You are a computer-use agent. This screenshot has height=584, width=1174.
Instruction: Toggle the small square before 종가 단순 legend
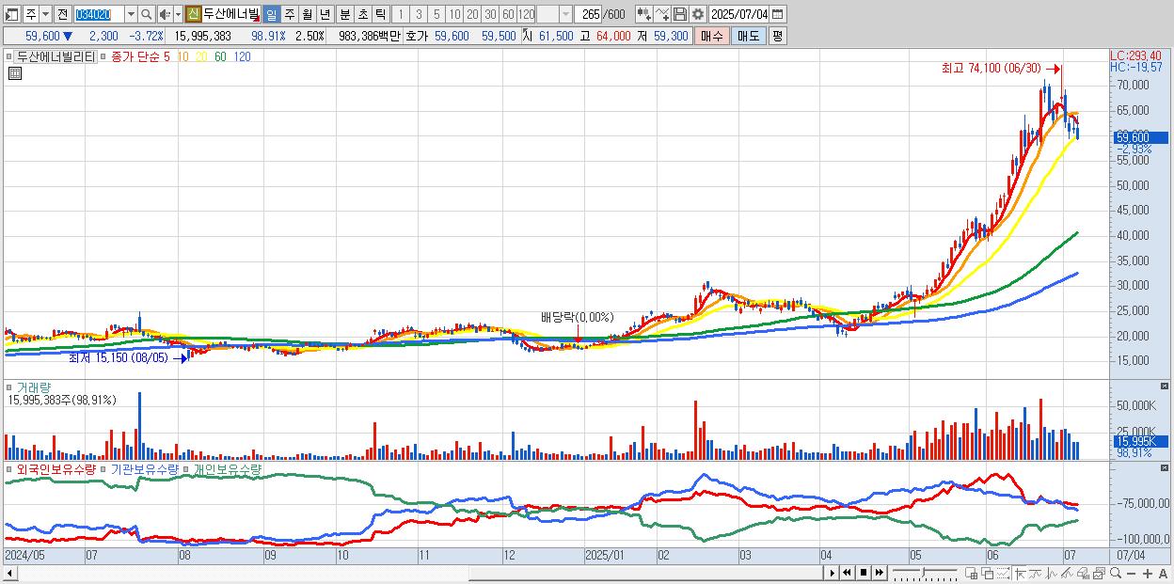coord(103,56)
